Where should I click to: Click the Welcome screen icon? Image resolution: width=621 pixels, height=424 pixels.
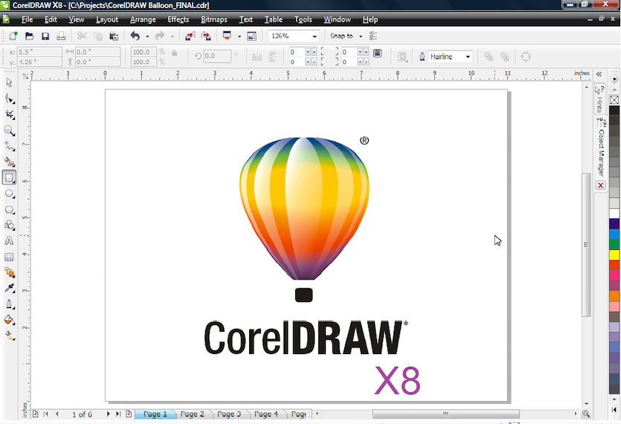point(252,36)
